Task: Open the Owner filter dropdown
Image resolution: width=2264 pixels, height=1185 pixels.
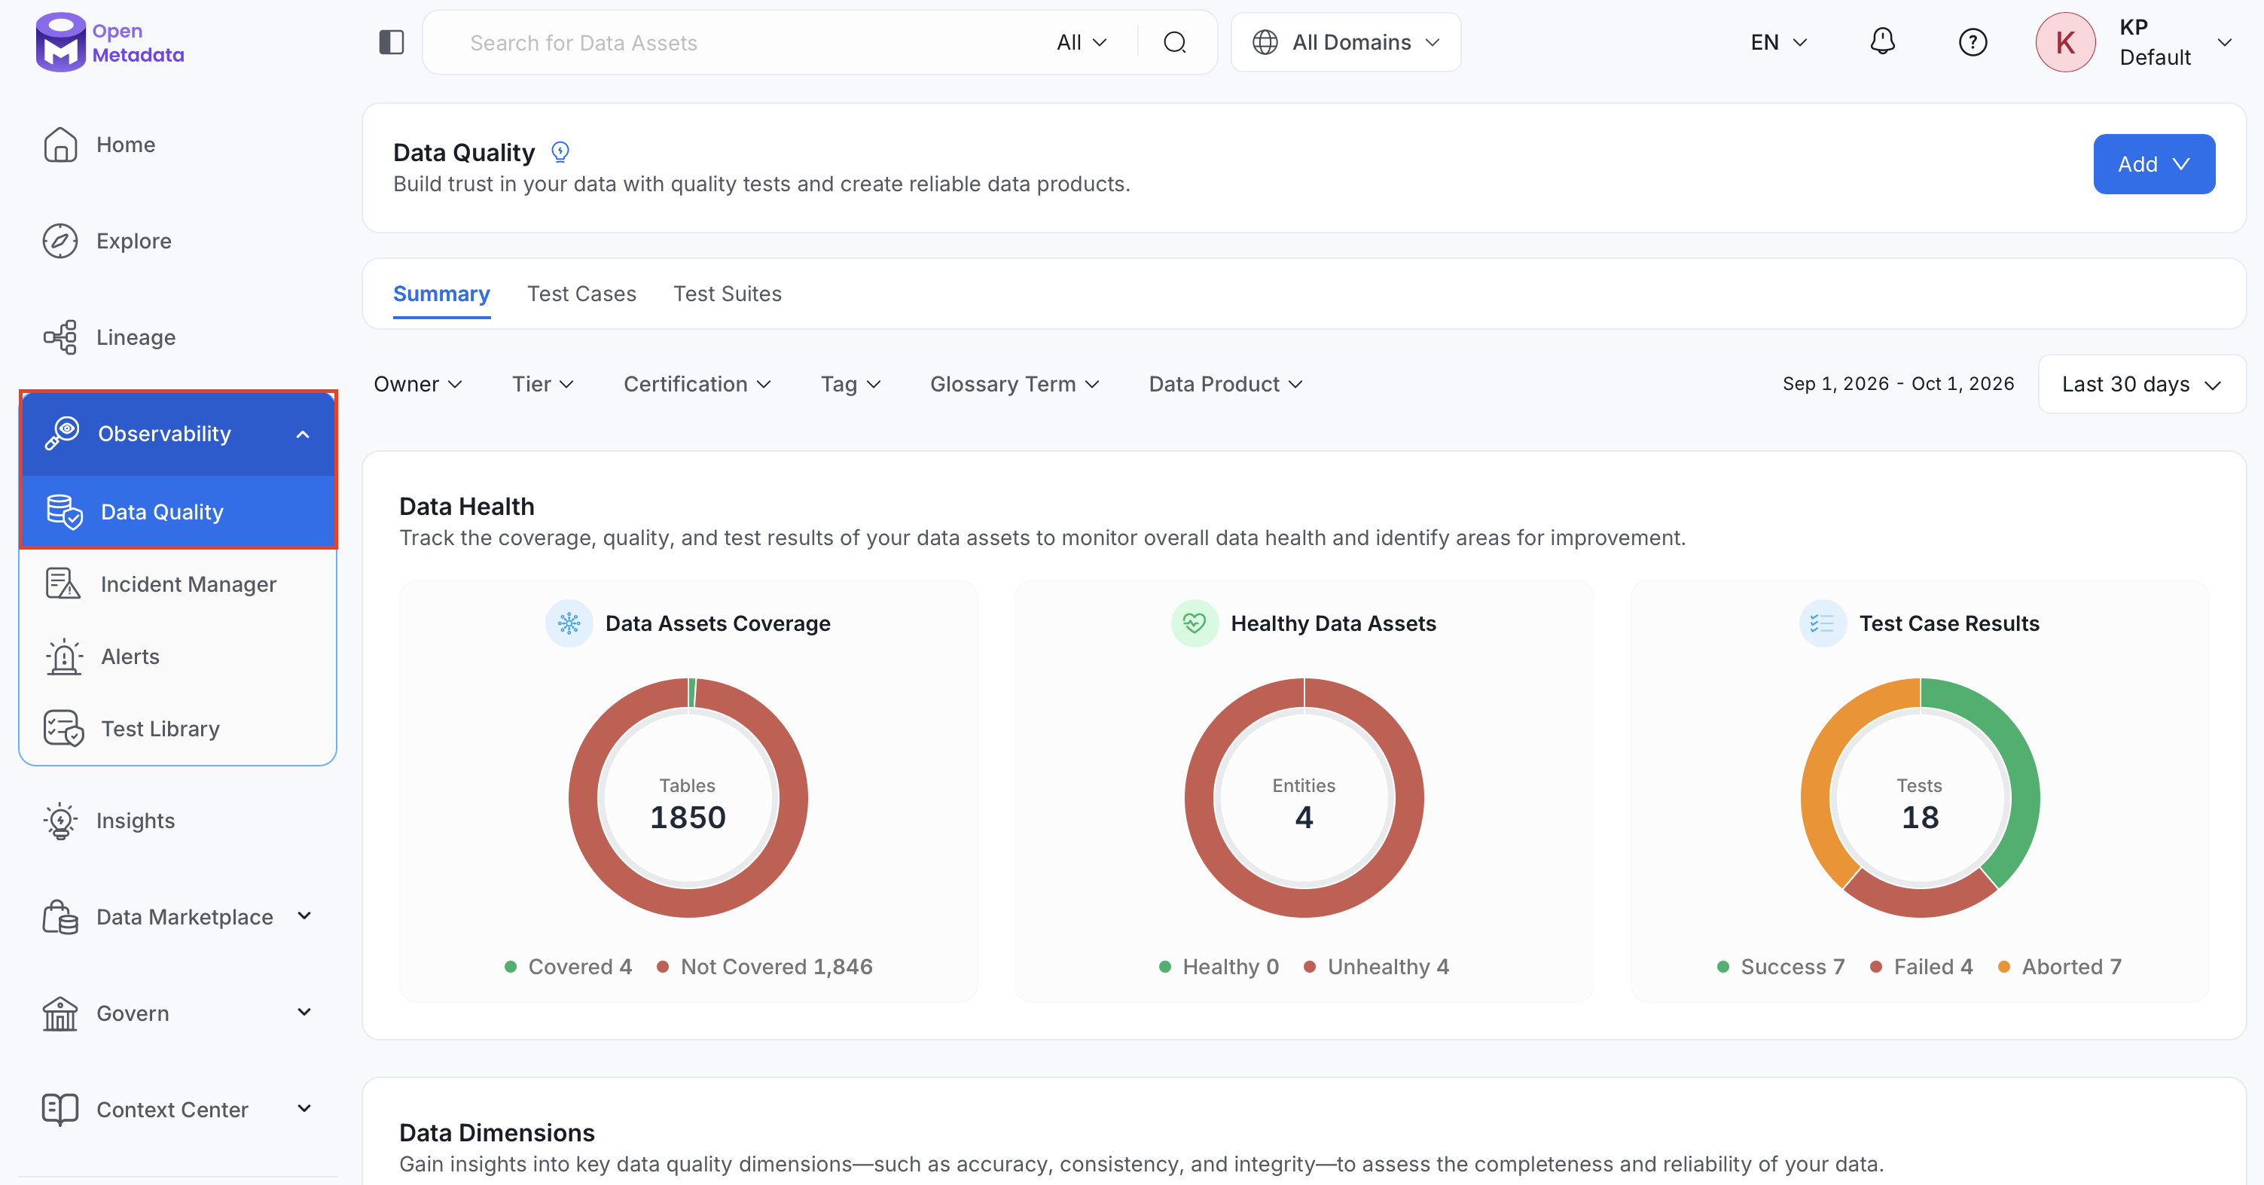Action: 417,385
